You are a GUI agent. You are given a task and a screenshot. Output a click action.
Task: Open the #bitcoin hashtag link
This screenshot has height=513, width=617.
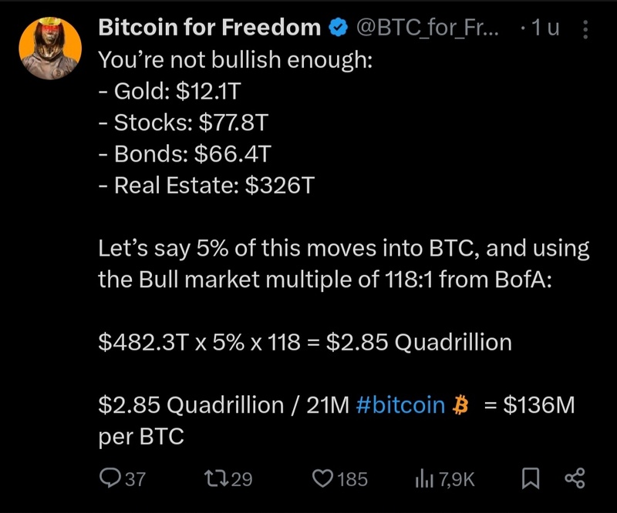tap(401, 405)
